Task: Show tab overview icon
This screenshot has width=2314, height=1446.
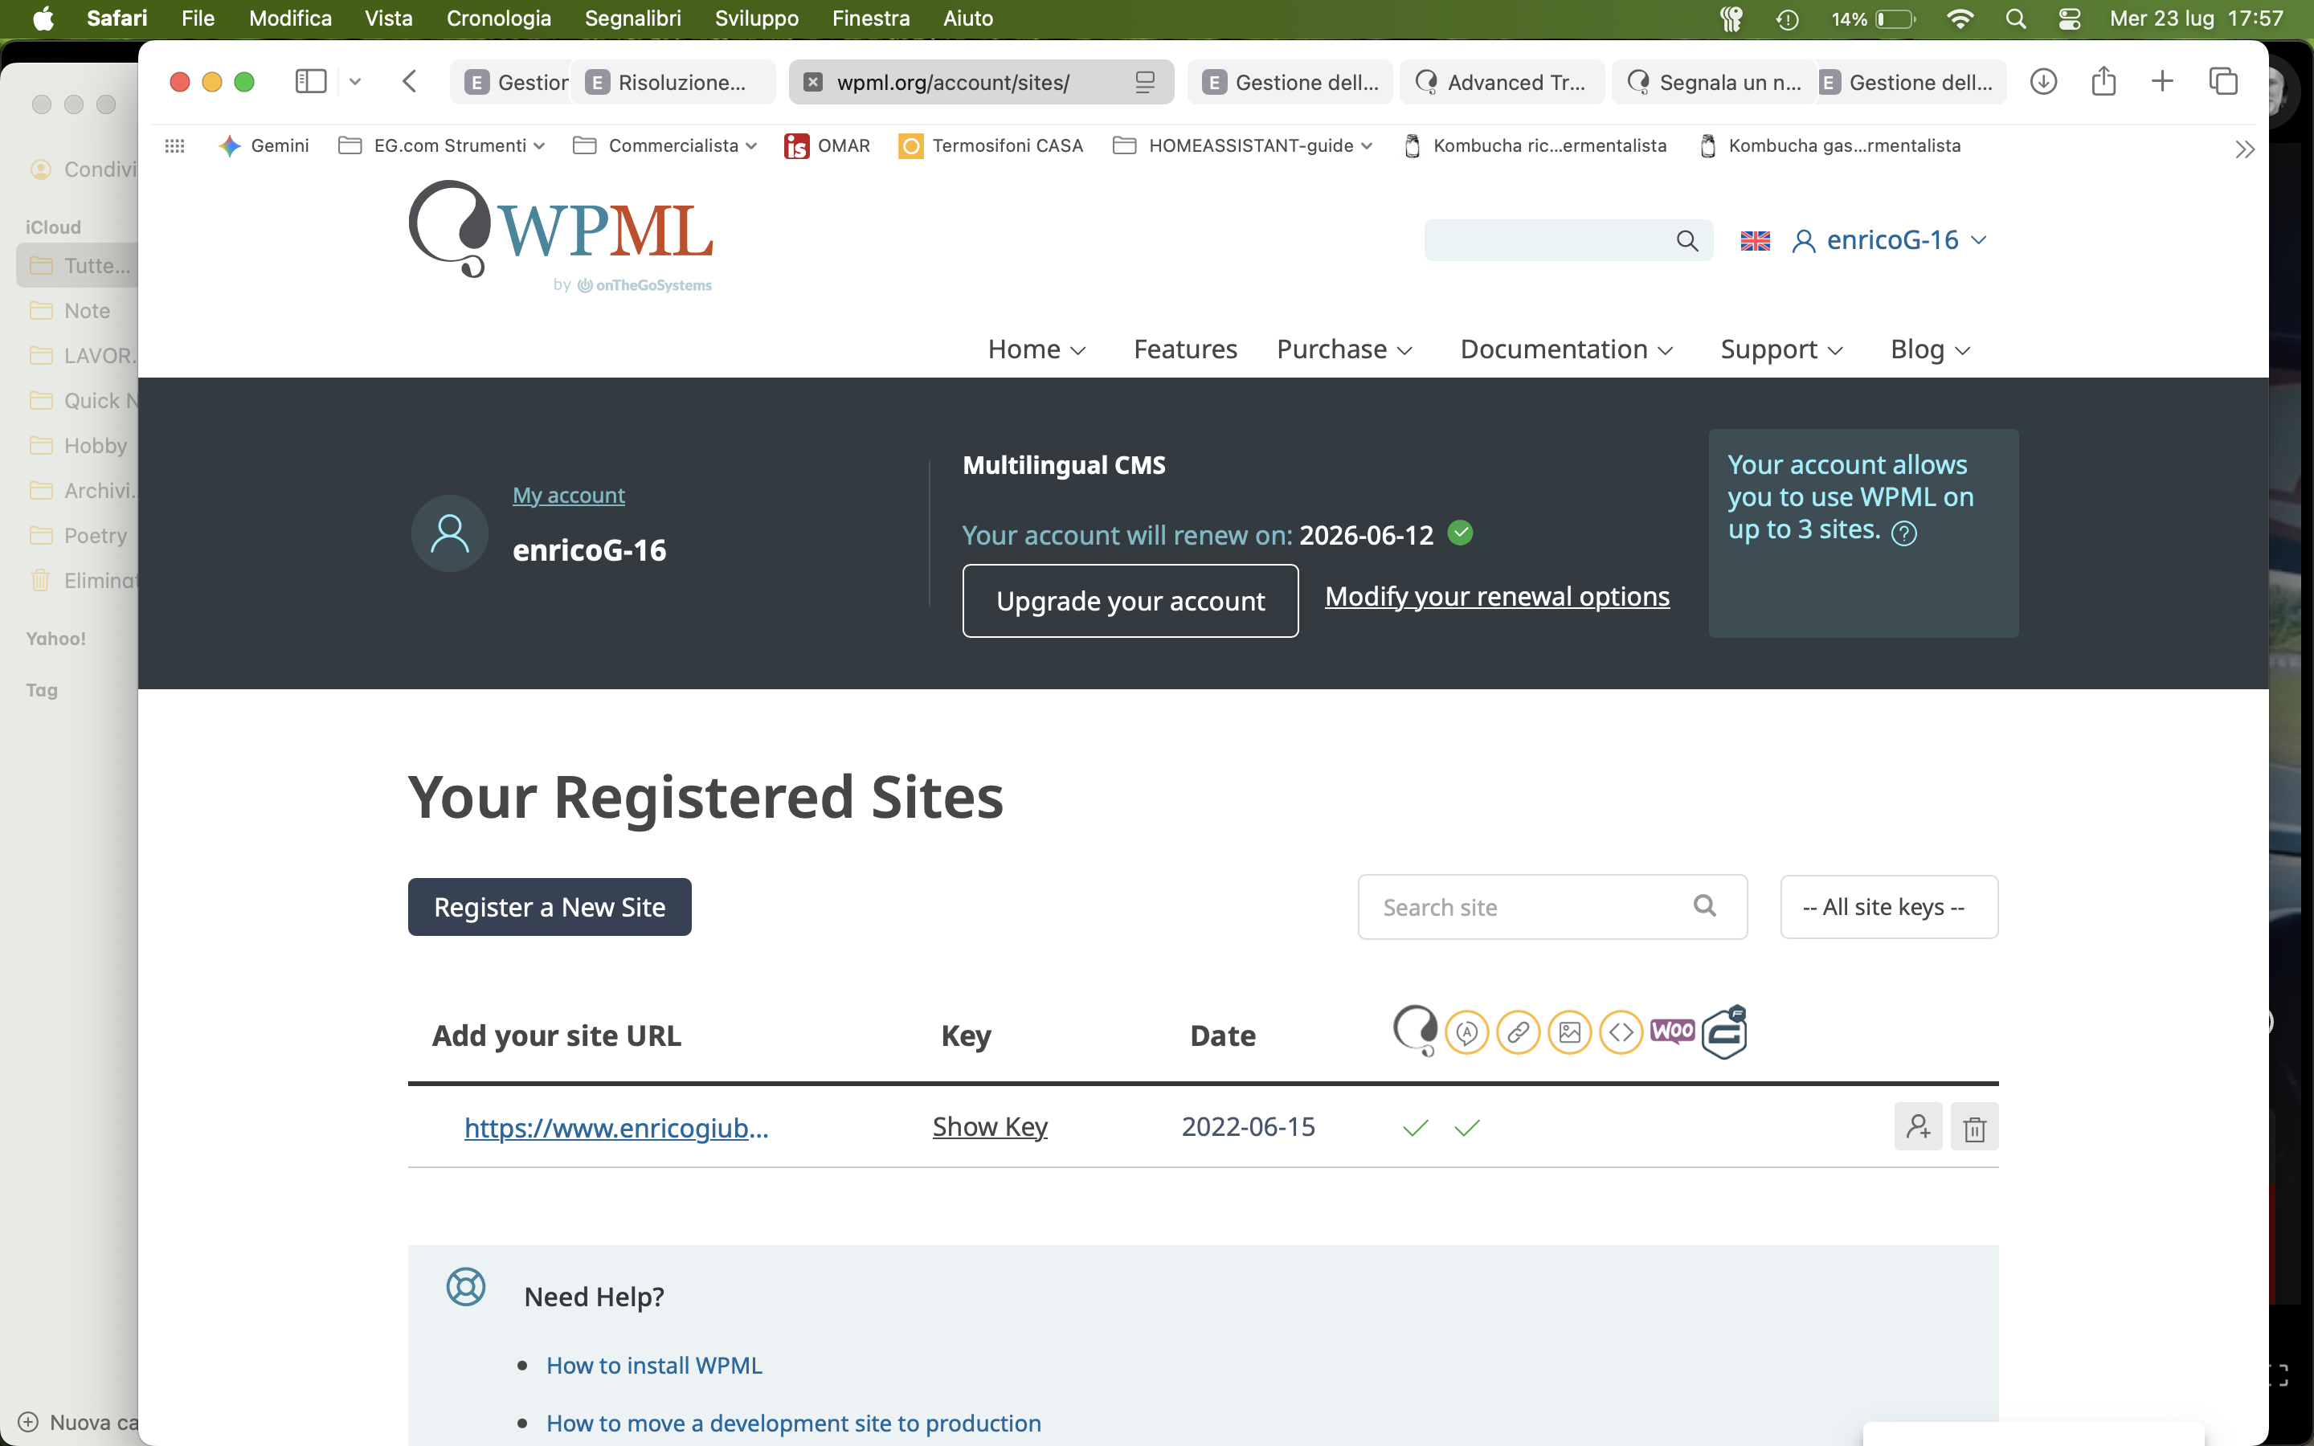Action: (2223, 81)
